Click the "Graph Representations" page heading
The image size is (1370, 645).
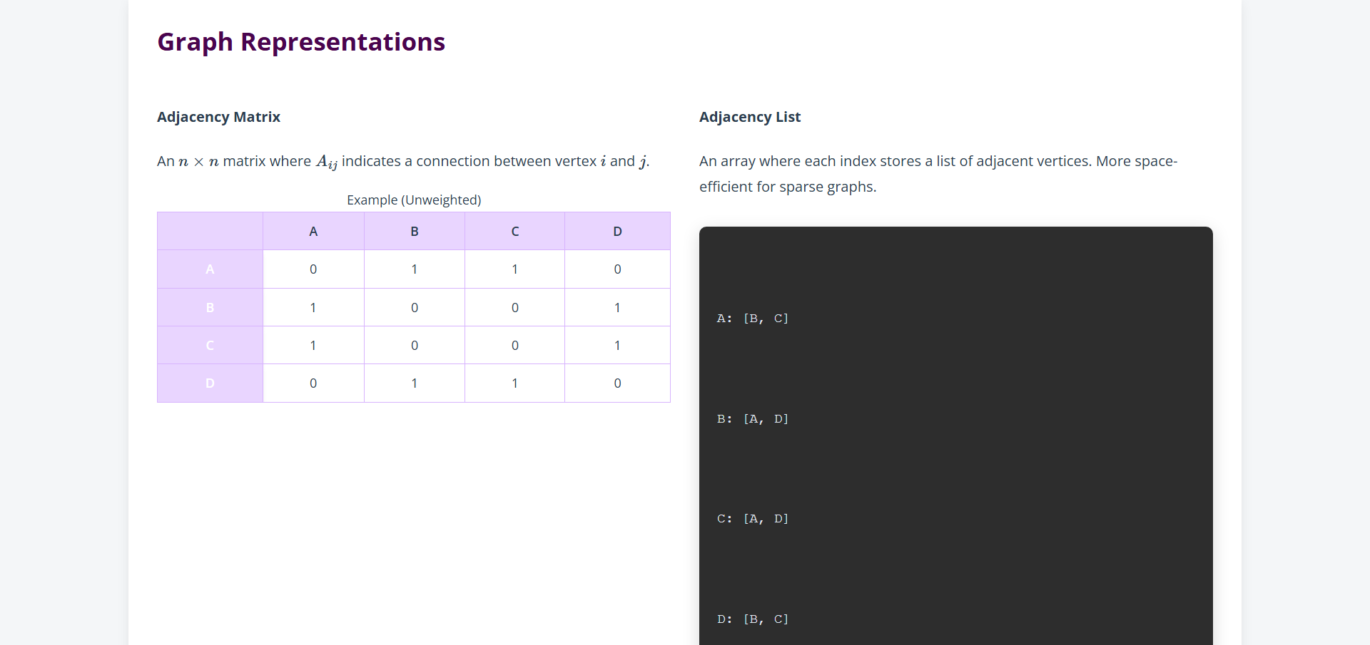(300, 42)
